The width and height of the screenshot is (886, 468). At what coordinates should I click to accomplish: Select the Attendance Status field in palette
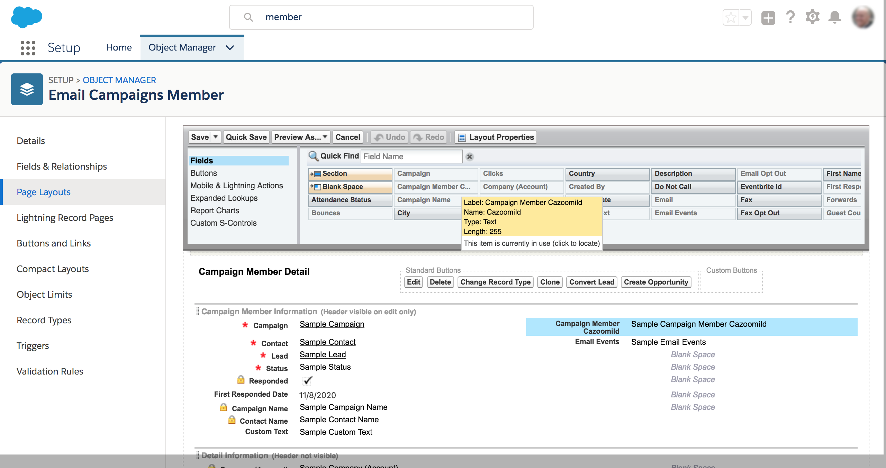coord(350,200)
